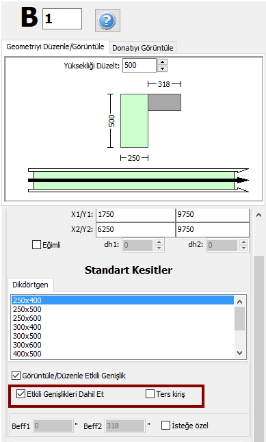Decrease Yüksekliği Düzelt value with down arrow
This screenshot has height=442, width=266.
162,69
